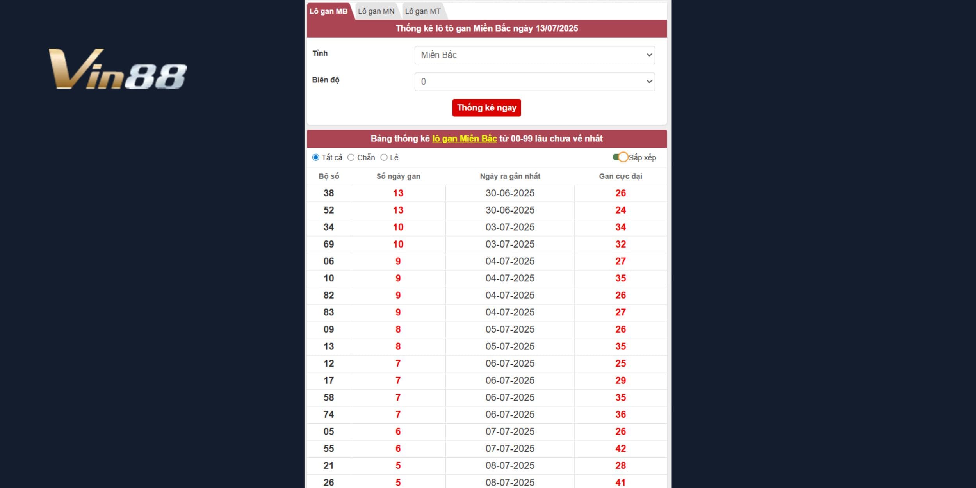The width and height of the screenshot is (976, 488).
Task: Click Số ngày gan value 6 in row 05
Action: click(x=398, y=432)
